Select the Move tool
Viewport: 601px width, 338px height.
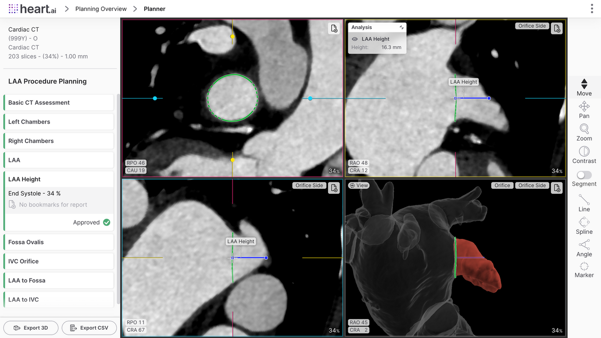(584, 87)
